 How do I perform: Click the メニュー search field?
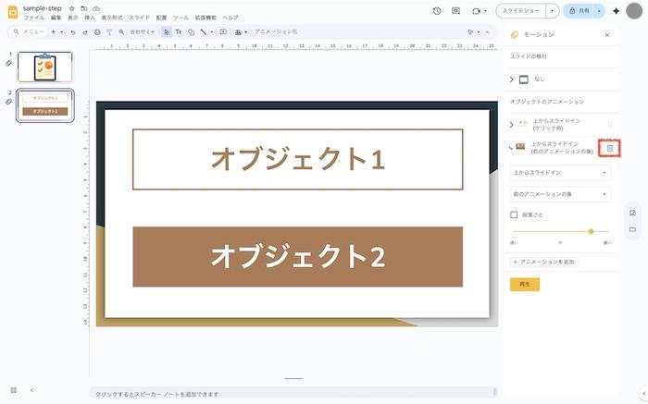click(x=27, y=31)
